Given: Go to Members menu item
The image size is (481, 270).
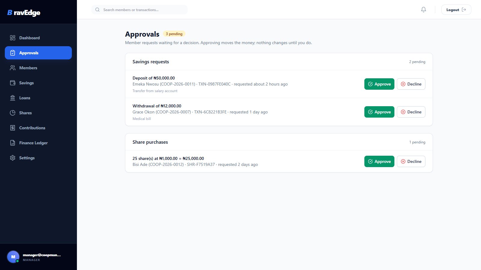Looking at the screenshot, I should coord(38,68).
